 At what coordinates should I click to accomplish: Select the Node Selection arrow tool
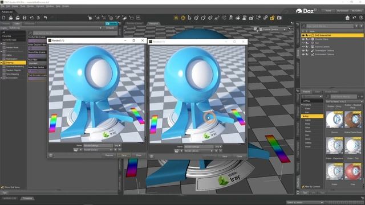pyautogui.click(x=189, y=18)
